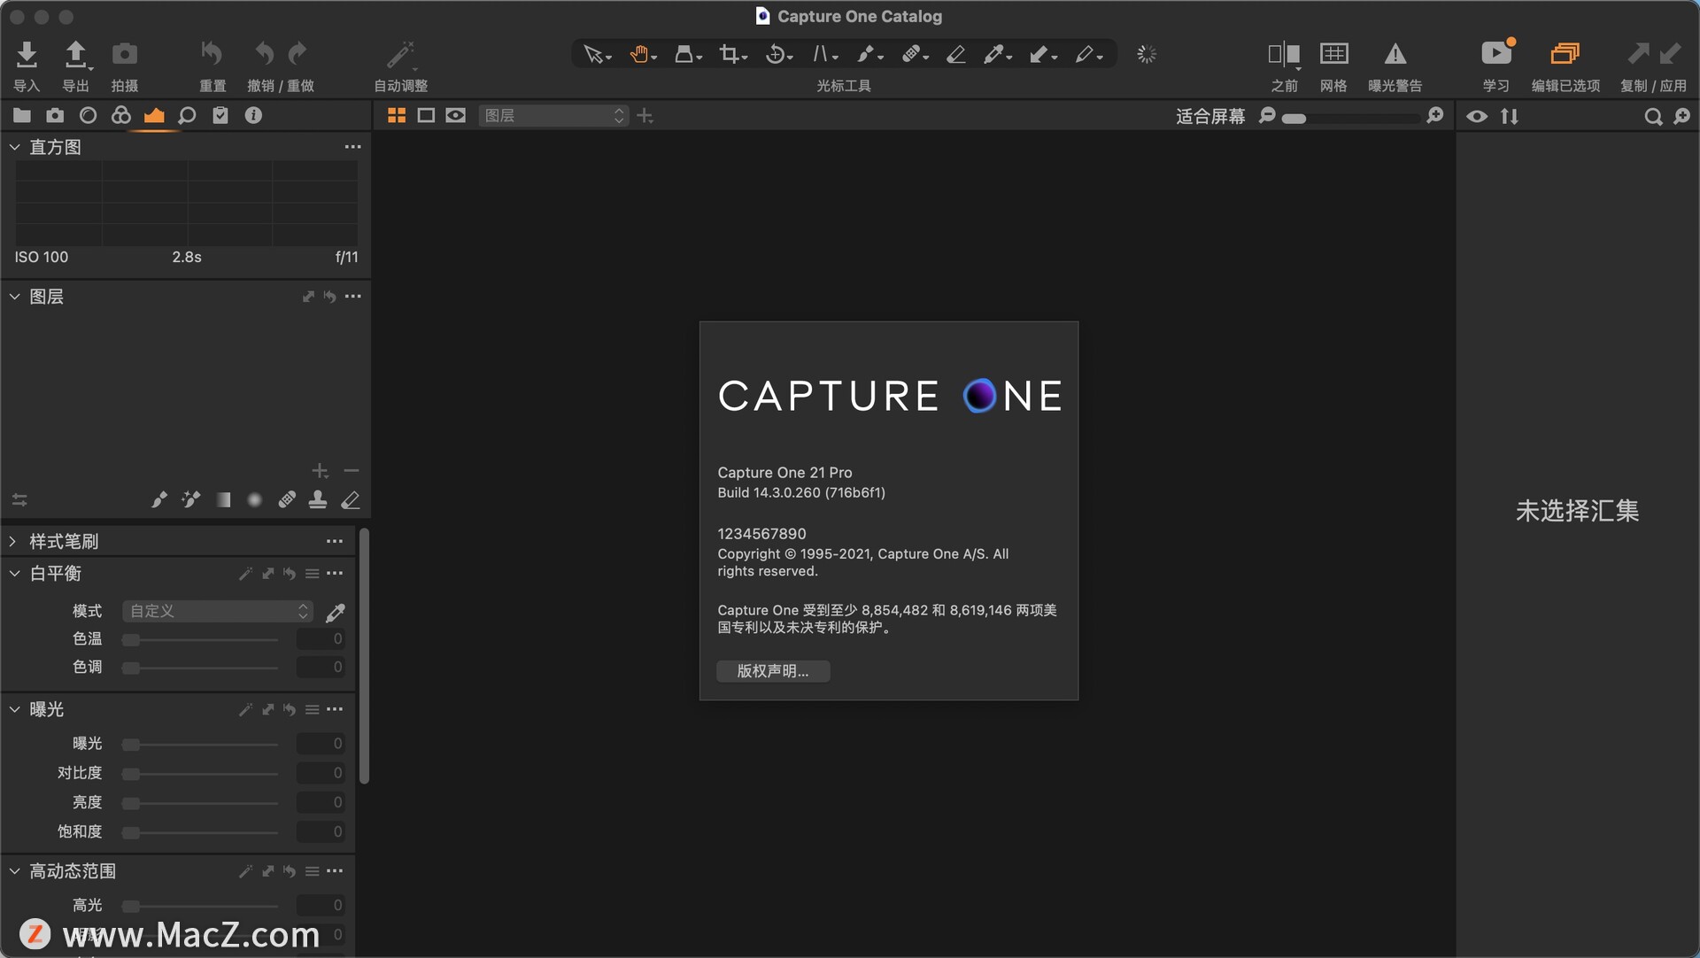The width and height of the screenshot is (1700, 958).
Task: Select the Keystone cursor tool
Action: tap(822, 54)
